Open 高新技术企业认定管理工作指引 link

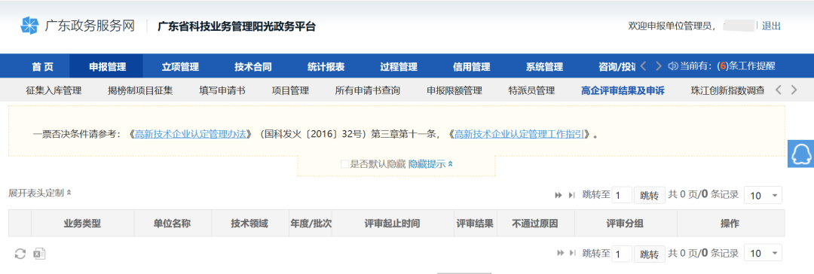click(x=519, y=135)
